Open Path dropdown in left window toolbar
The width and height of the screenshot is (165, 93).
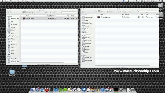[x=55, y=12]
